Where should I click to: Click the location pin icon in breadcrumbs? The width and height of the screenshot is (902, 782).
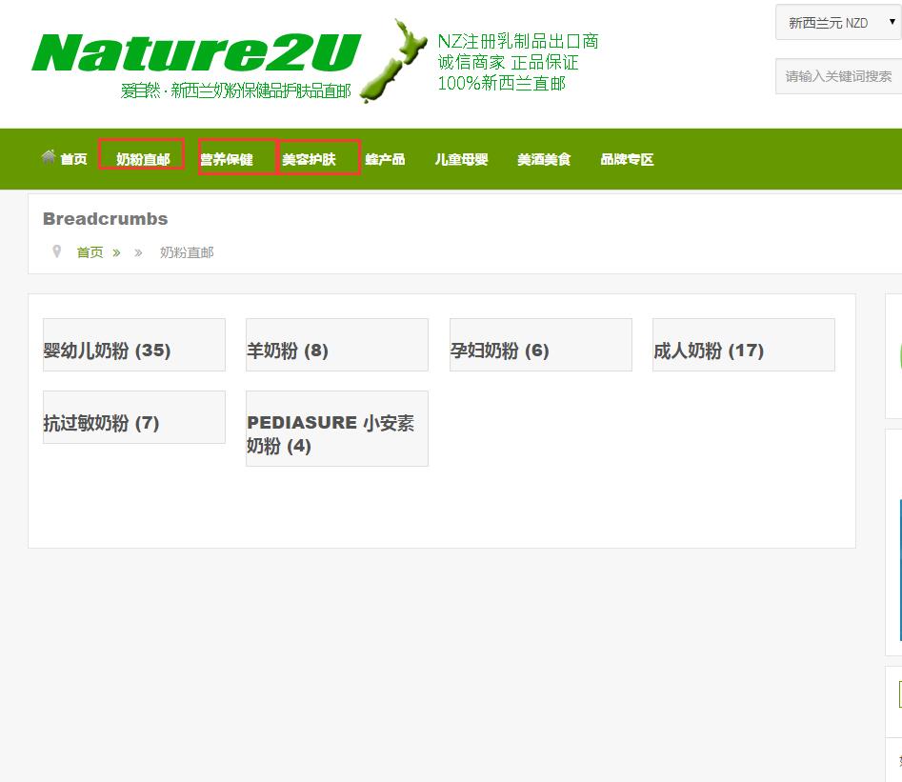56,251
